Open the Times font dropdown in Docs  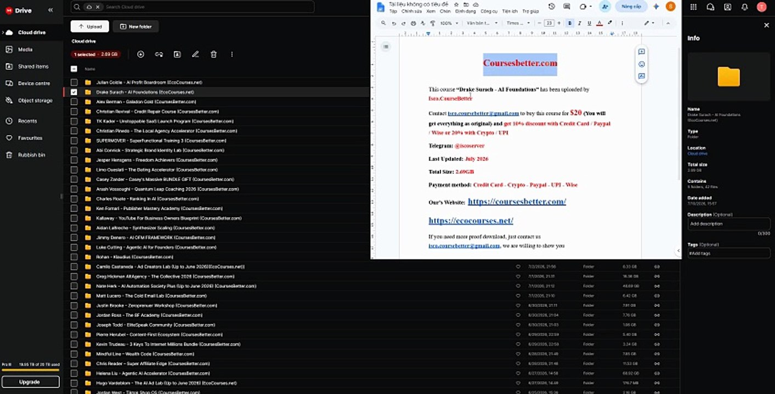[518, 23]
